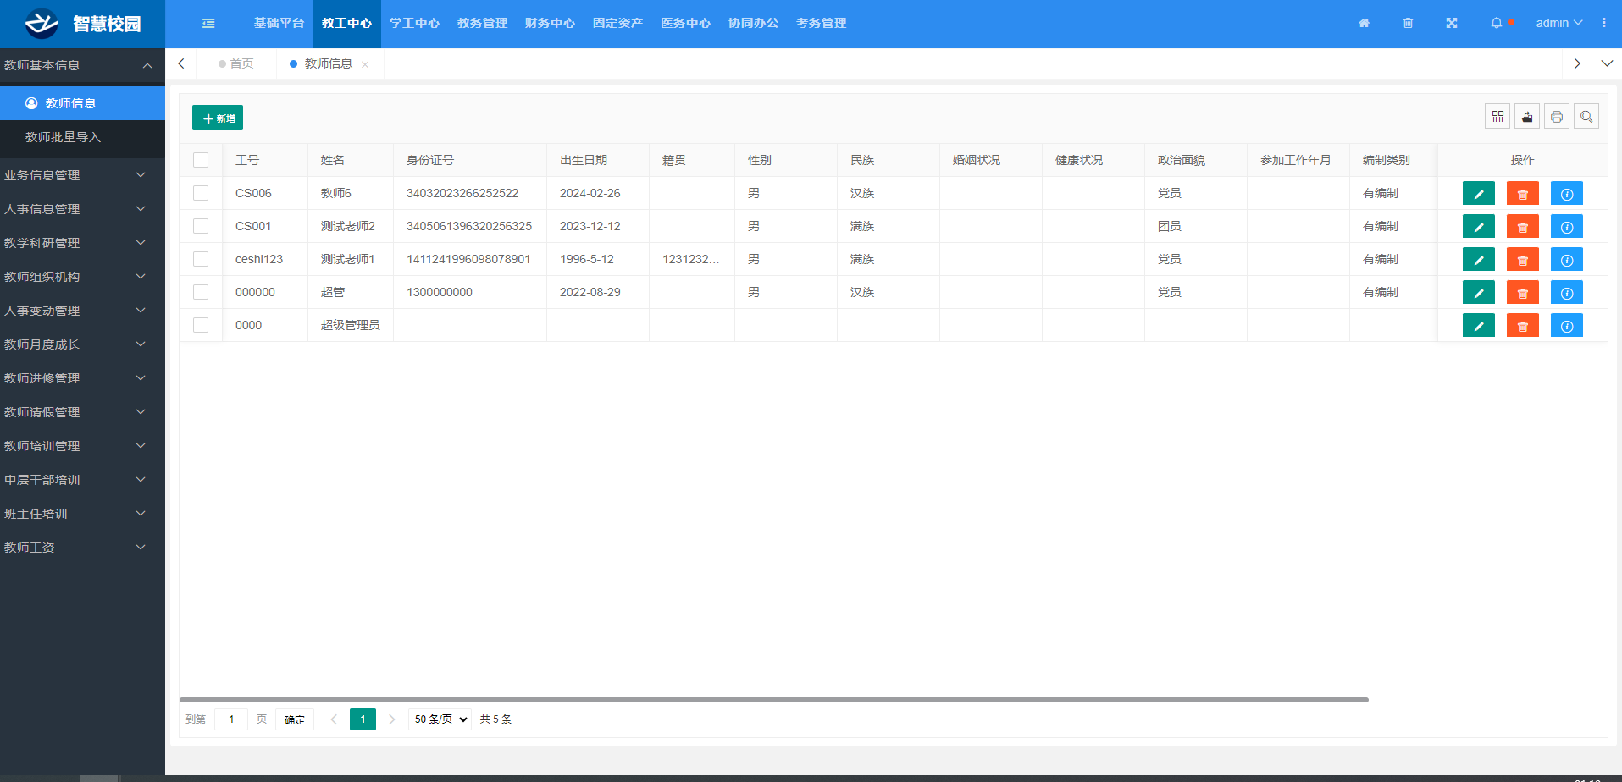Switch to the 首页 tab
The height and width of the screenshot is (782, 1622).
click(x=241, y=63)
